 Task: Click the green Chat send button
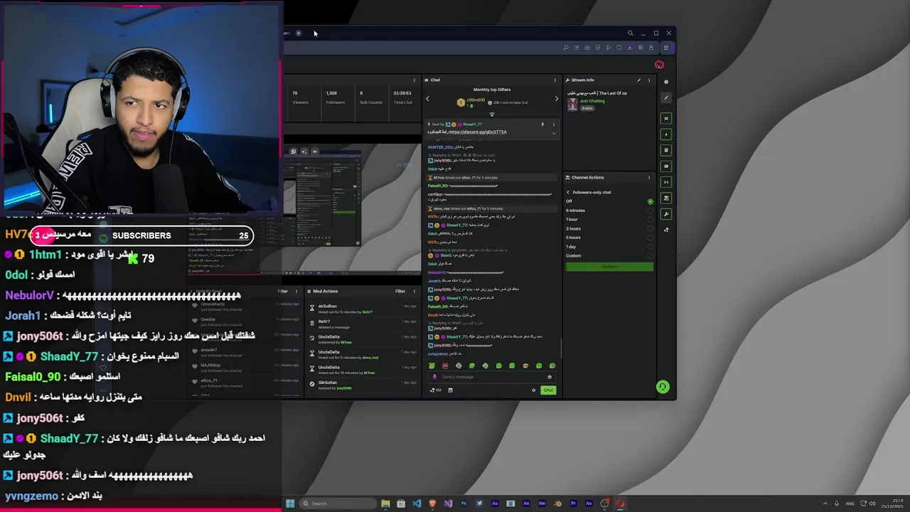(548, 390)
